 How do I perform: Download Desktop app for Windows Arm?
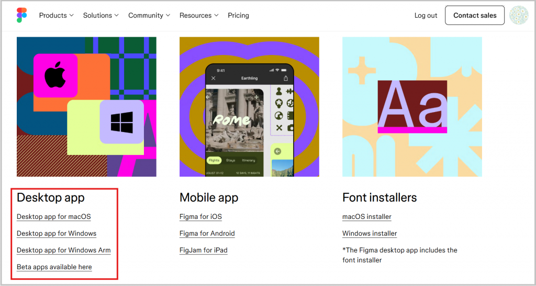(63, 250)
